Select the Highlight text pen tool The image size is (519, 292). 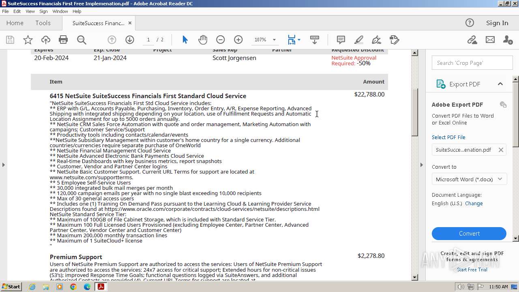coord(358,40)
